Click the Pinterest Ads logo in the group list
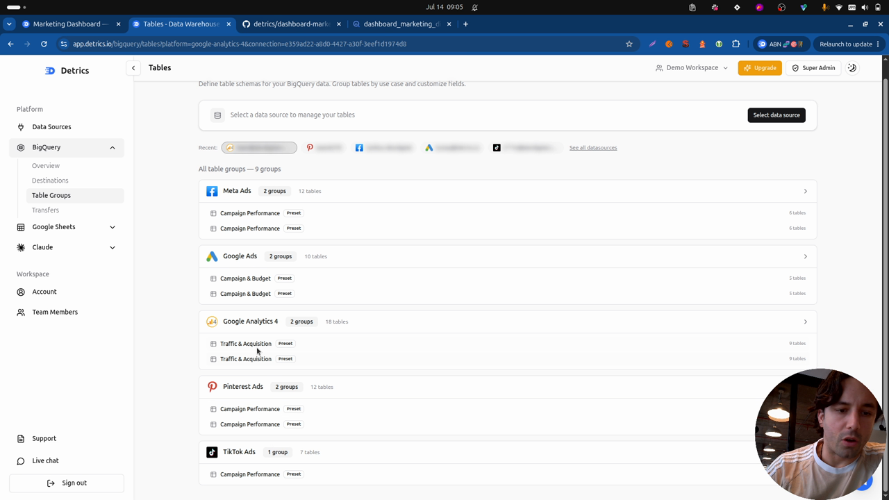 click(x=212, y=387)
